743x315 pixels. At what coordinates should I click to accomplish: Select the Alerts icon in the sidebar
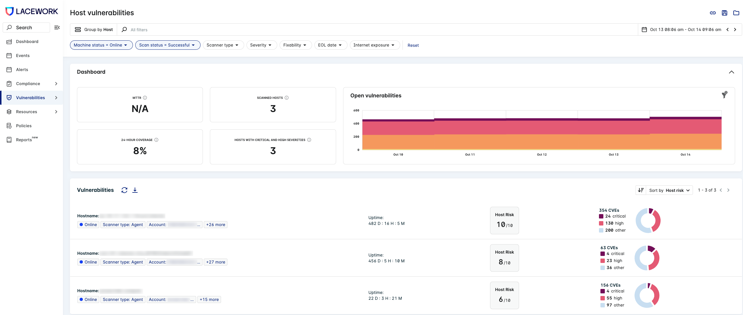pyautogui.click(x=9, y=69)
